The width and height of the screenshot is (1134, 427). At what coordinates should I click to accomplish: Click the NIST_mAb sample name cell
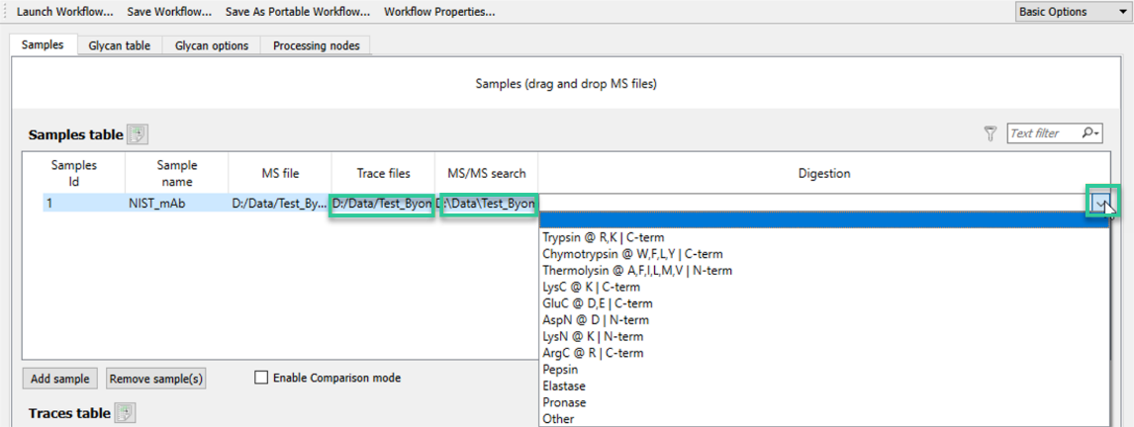(x=176, y=205)
